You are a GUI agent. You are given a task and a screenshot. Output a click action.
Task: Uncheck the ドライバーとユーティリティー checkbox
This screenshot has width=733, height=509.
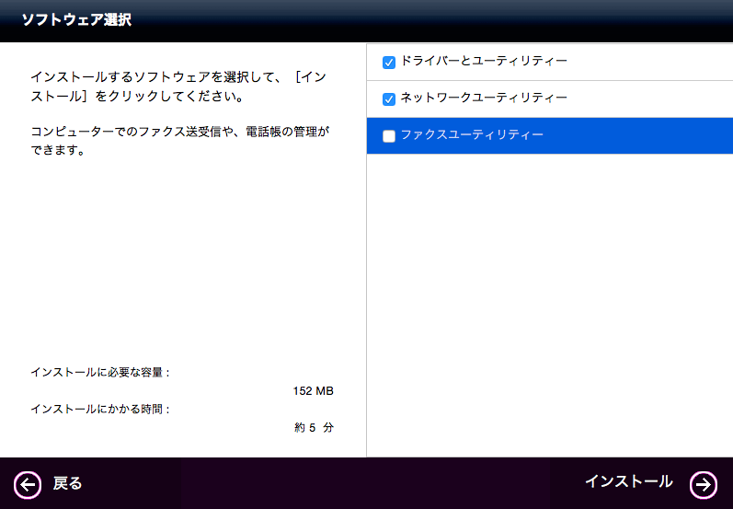tap(389, 63)
